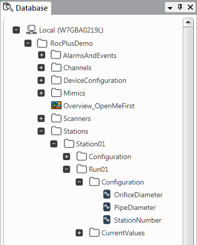Select the Scanners folder label
197x245 pixels.
pos(77,118)
